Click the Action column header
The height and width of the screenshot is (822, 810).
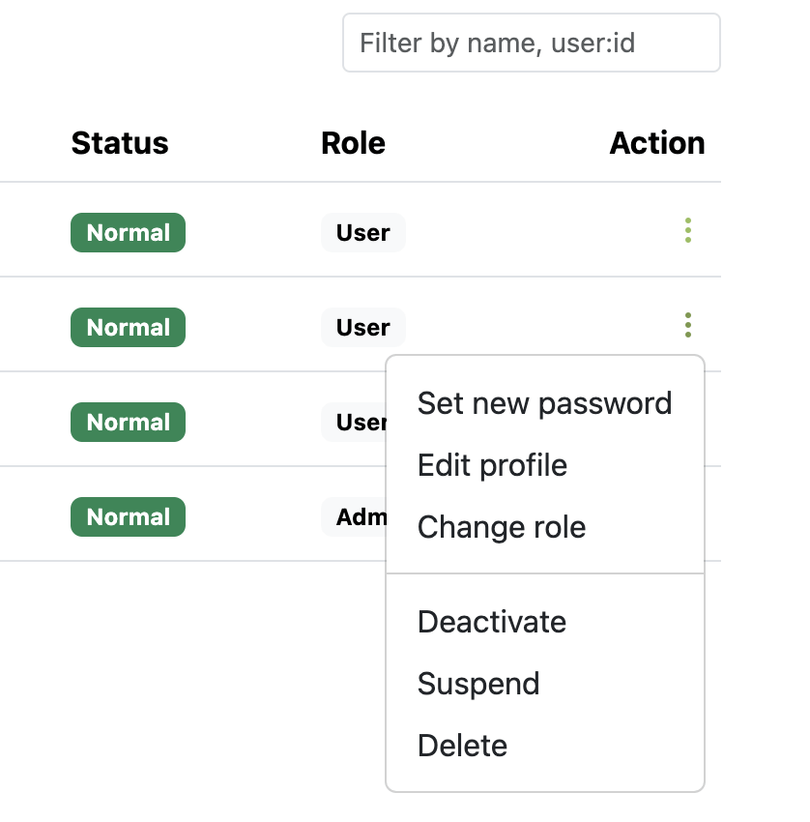pyautogui.click(x=656, y=143)
